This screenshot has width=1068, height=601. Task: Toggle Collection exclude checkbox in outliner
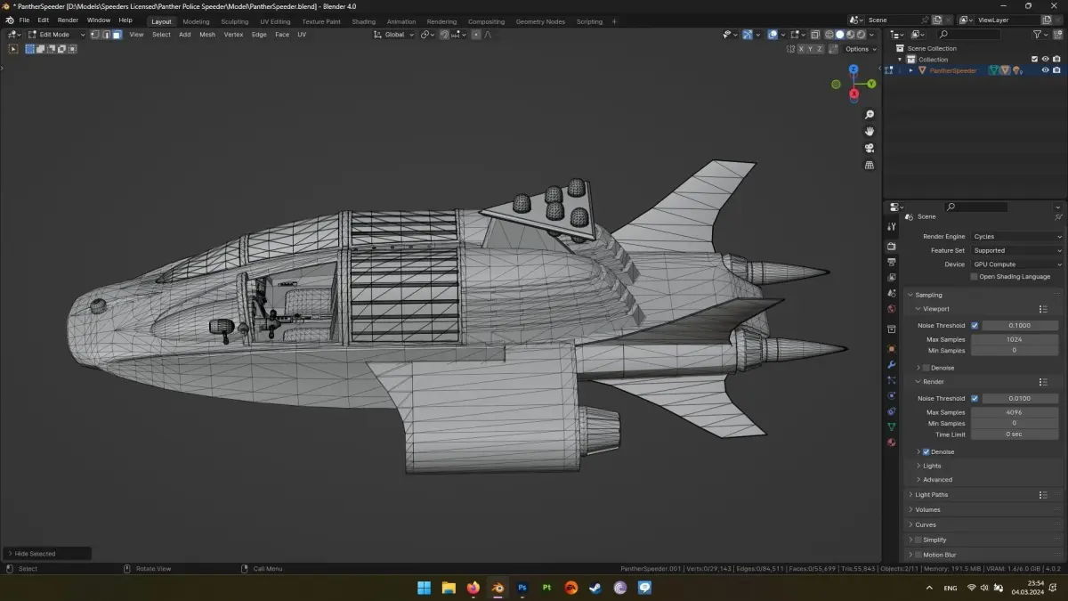(x=1034, y=60)
